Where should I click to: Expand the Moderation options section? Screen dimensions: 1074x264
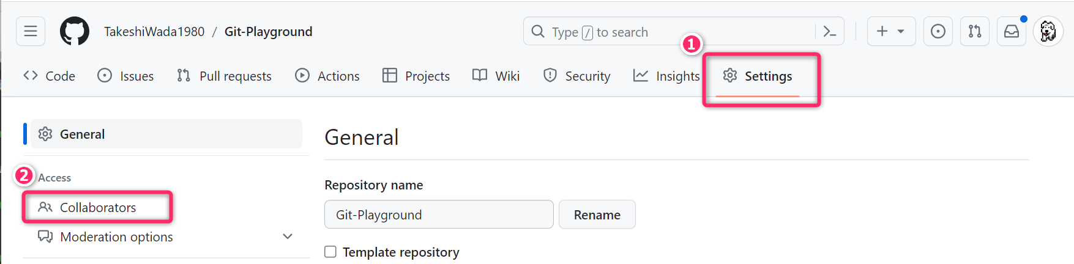coord(288,237)
